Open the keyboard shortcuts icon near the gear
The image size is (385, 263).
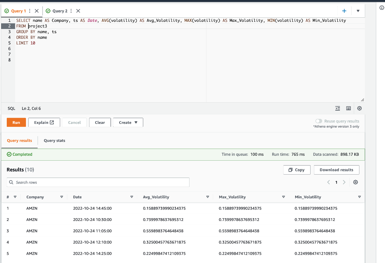click(x=349, y=108)
